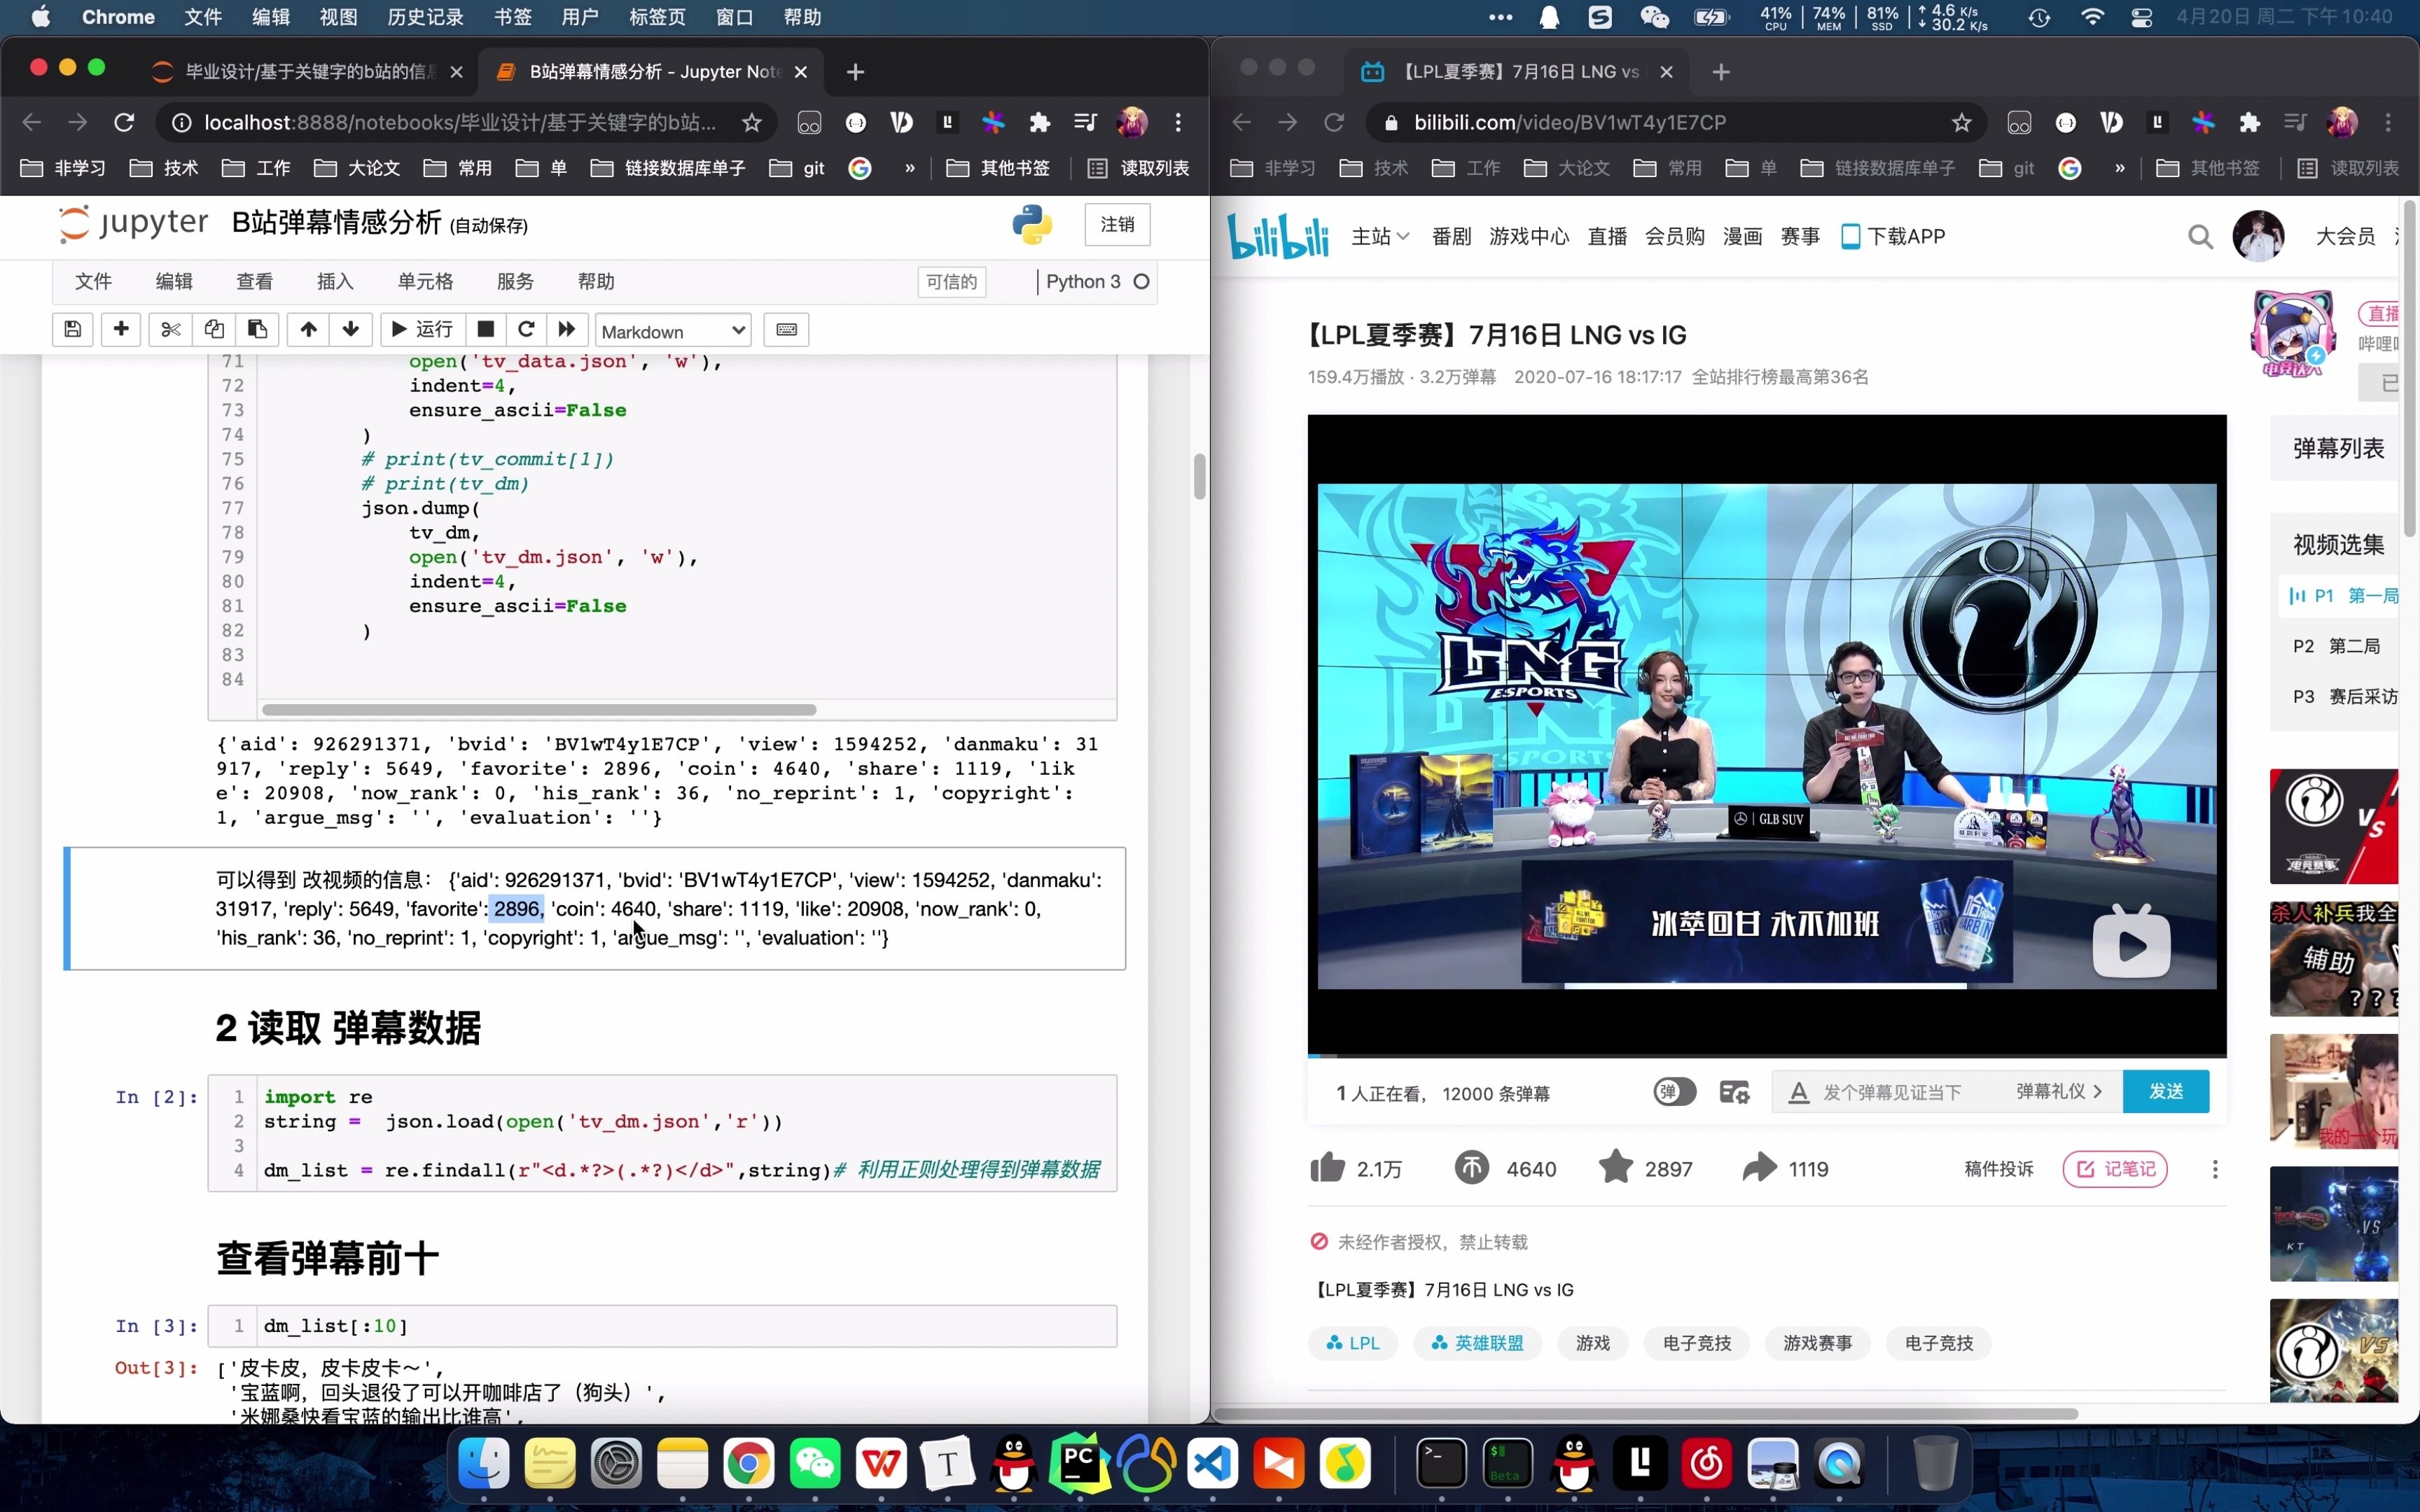Open the 大论文 bookmark folder in left Chrome

tap(357, 168)
